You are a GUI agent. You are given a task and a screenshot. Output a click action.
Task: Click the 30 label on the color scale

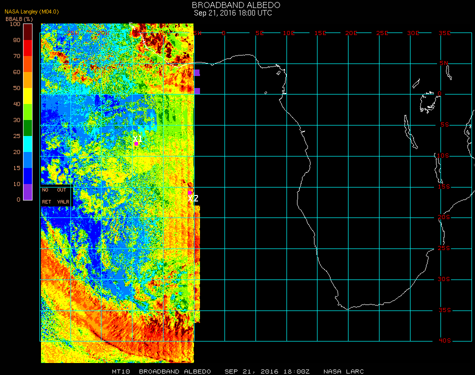tap(16, 120)
